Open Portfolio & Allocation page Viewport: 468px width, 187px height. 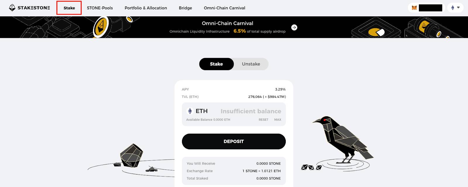point(146,8)
